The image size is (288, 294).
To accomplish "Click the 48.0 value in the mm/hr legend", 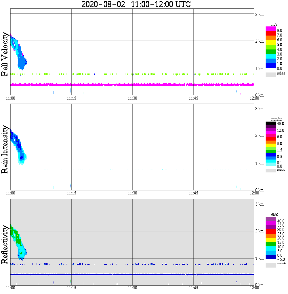I will pos(281,124).
